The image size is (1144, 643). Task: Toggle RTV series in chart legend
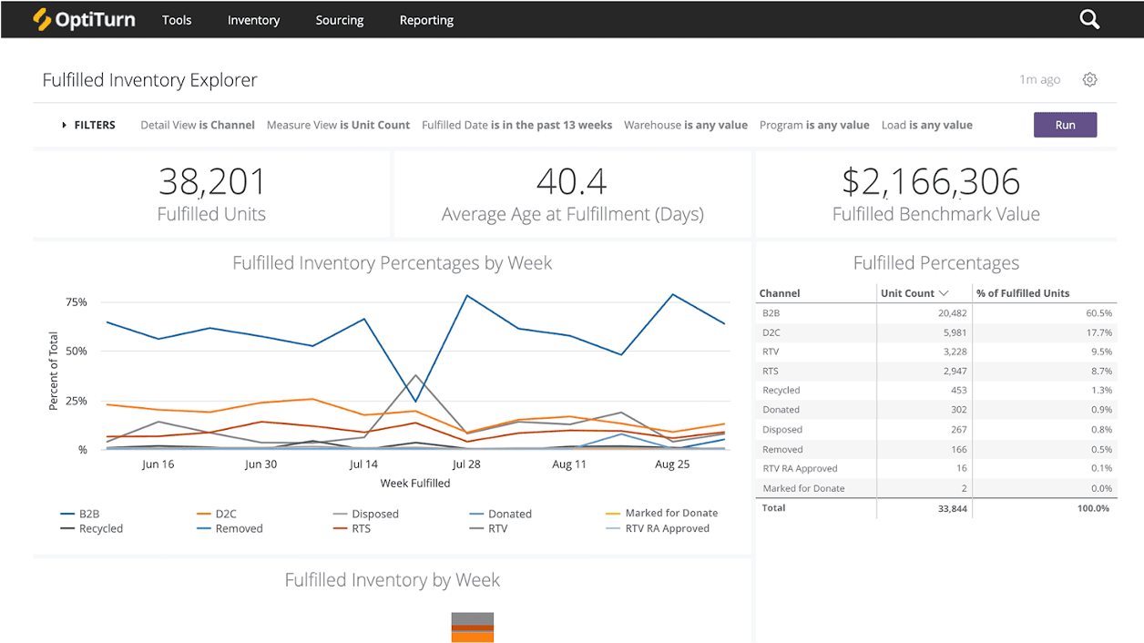(489, 528)
